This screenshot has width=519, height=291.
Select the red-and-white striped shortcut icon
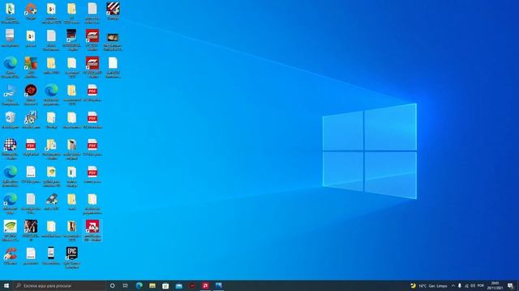coord(113,9)
